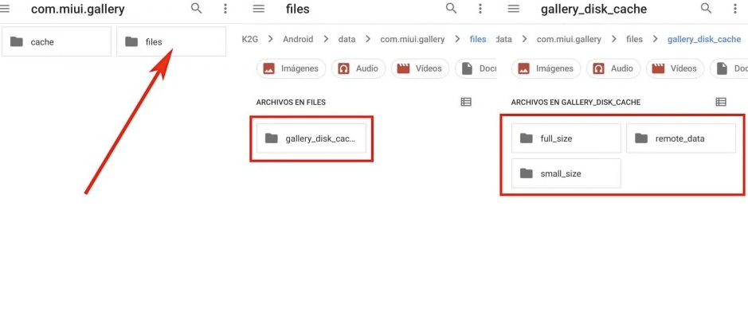Screen dimensions: 748x319
Task: Open overflow menu in gallery_disk_cache header
Action: coord(735,9)
